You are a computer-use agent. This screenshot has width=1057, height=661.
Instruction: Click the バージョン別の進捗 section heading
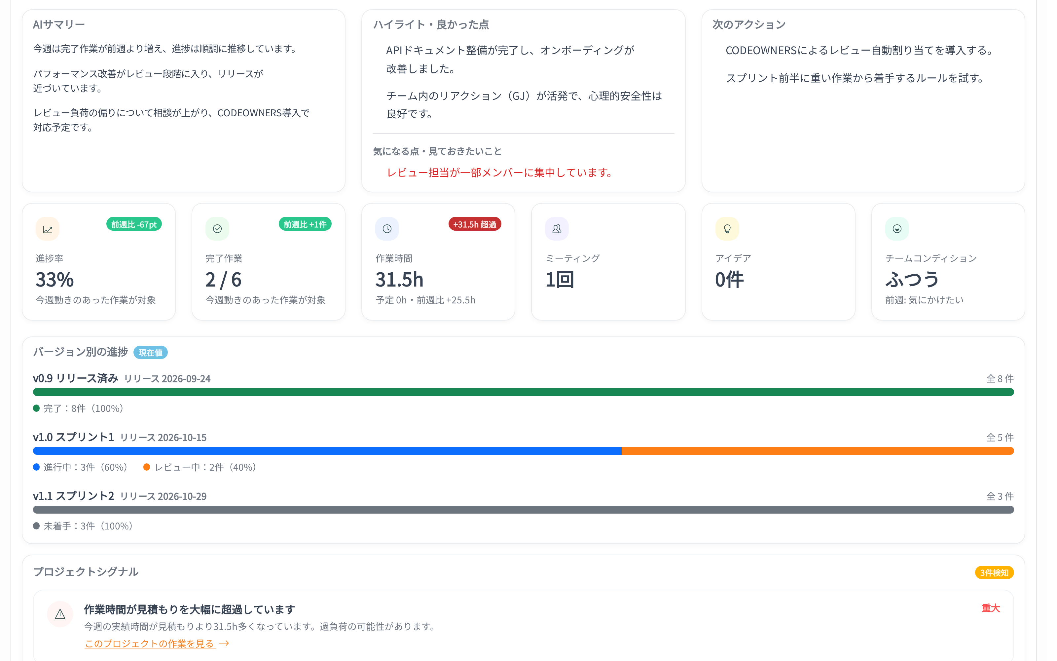(80, 352)
